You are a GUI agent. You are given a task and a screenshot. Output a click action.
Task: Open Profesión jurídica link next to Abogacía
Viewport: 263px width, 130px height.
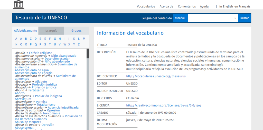click(x=44, y=85)
